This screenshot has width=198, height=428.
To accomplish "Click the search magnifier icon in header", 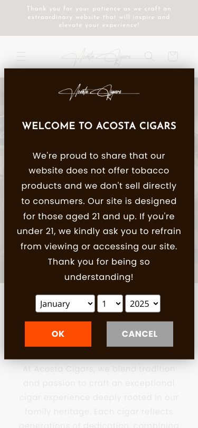I will [x=149, y=56].
